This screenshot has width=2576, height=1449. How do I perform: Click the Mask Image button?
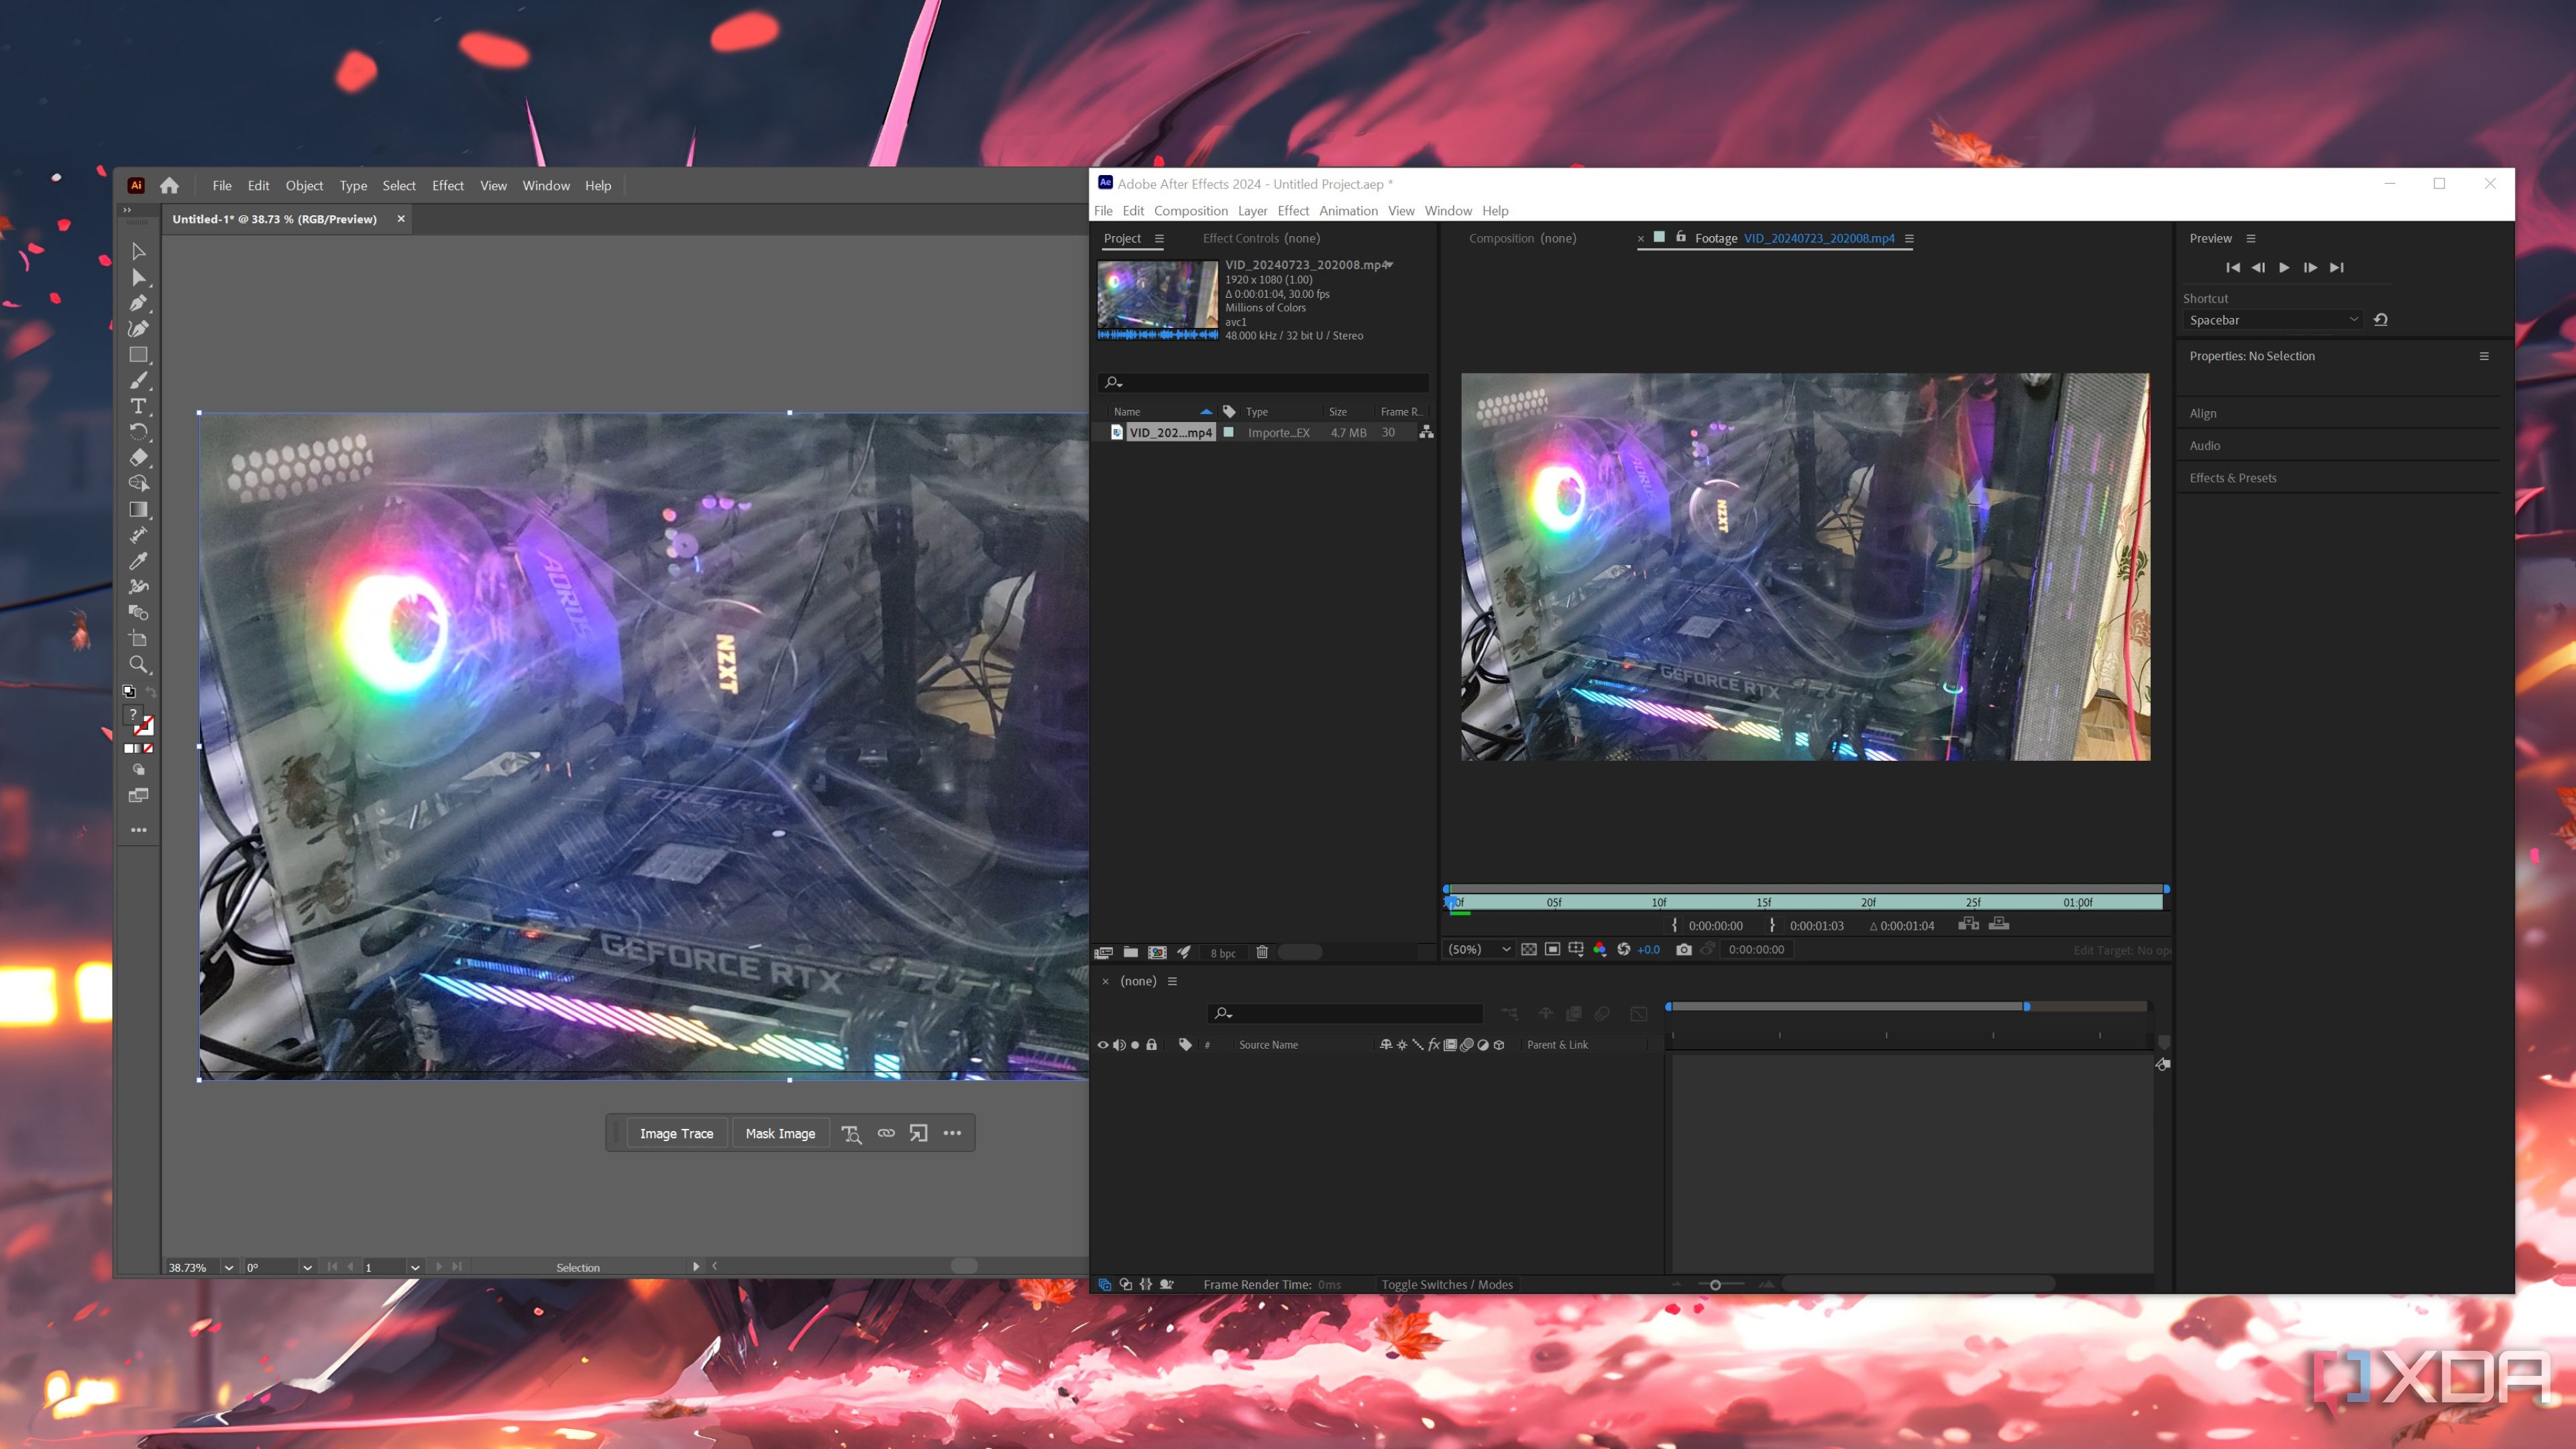[780, 1133]
